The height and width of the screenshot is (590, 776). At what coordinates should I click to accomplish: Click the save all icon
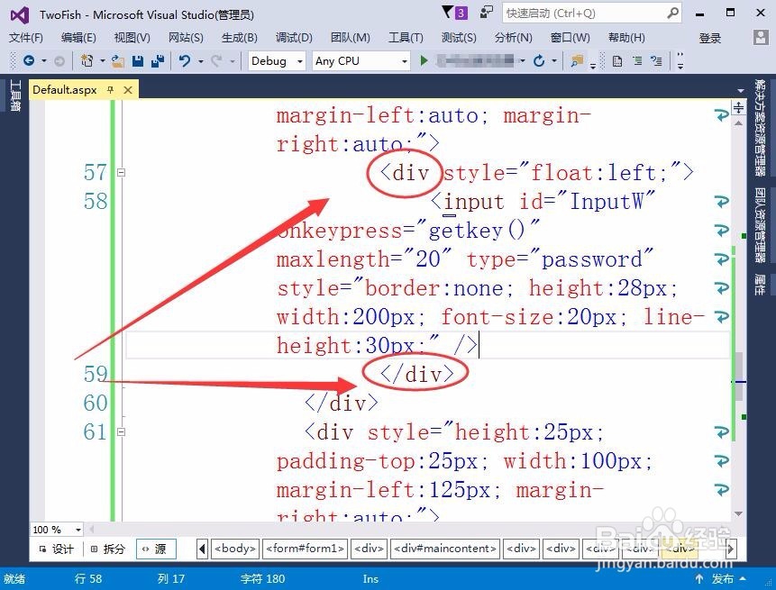click(158, 61)
